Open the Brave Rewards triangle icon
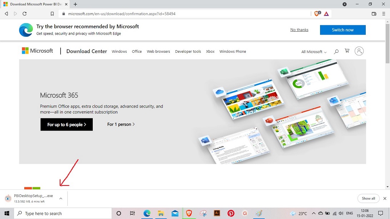390x219 pixels. [x=326, y=14]
